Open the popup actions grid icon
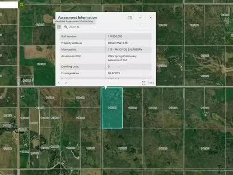The width and height of the screenshot is (233, 175). click(x=59, y=27)
